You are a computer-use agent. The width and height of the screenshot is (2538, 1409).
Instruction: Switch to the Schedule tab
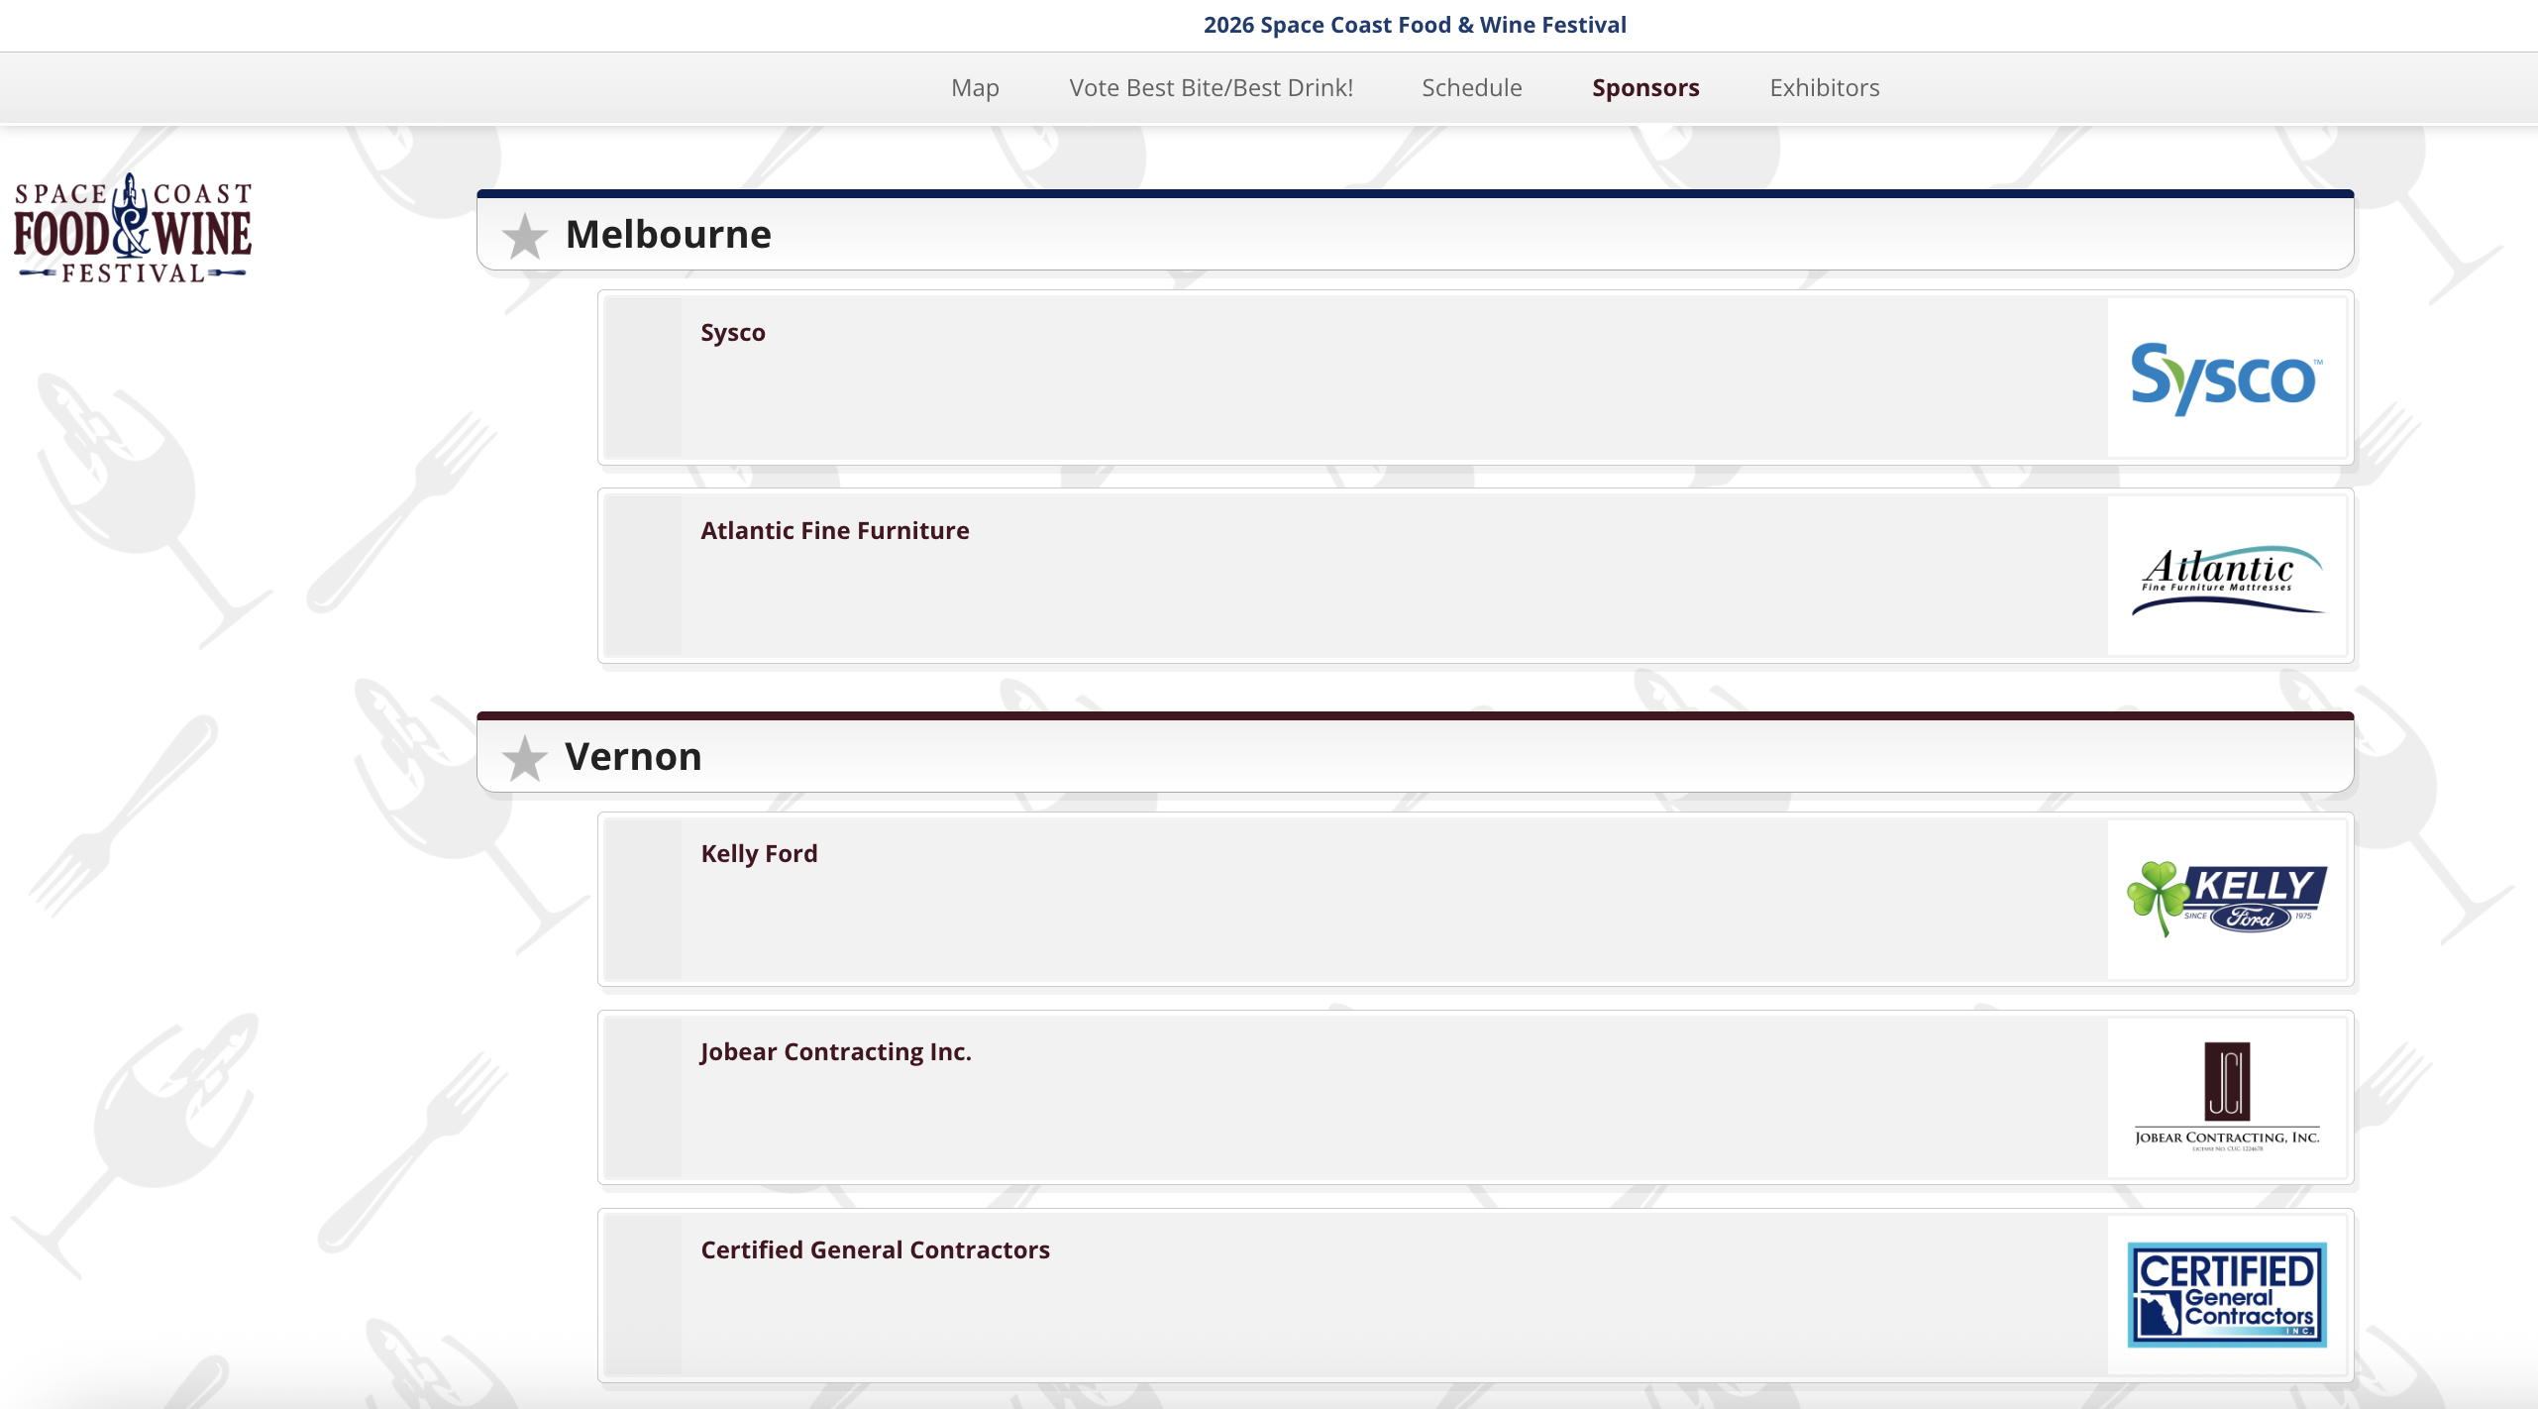(1471, 88)
